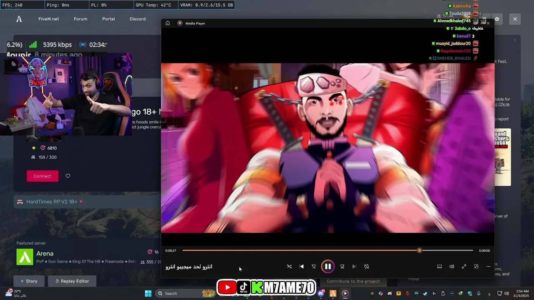Switch Media Player to full screen

pos(464,267)
